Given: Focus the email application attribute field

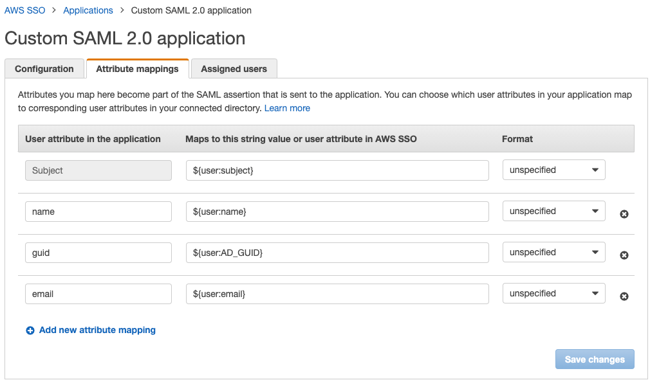Looking at the screenshot, I should 98,294.
